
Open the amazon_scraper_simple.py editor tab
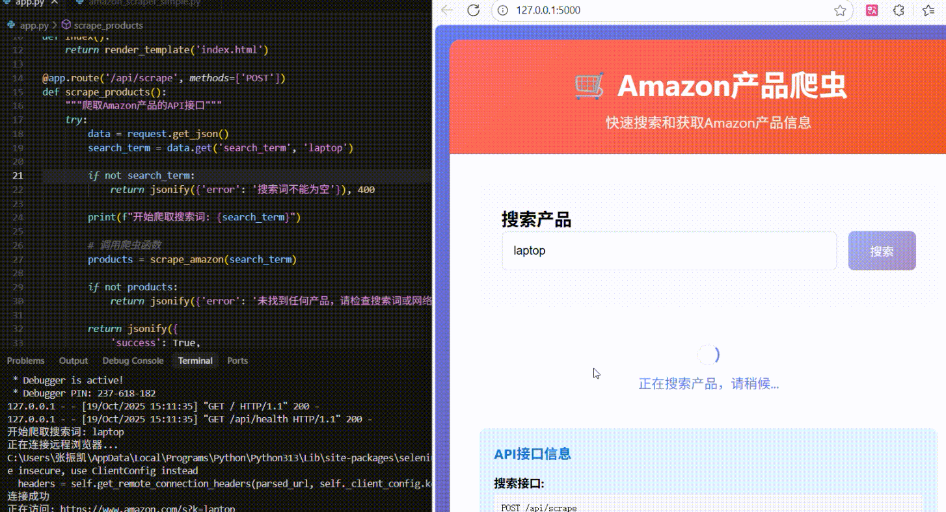(x=144, y=3)
